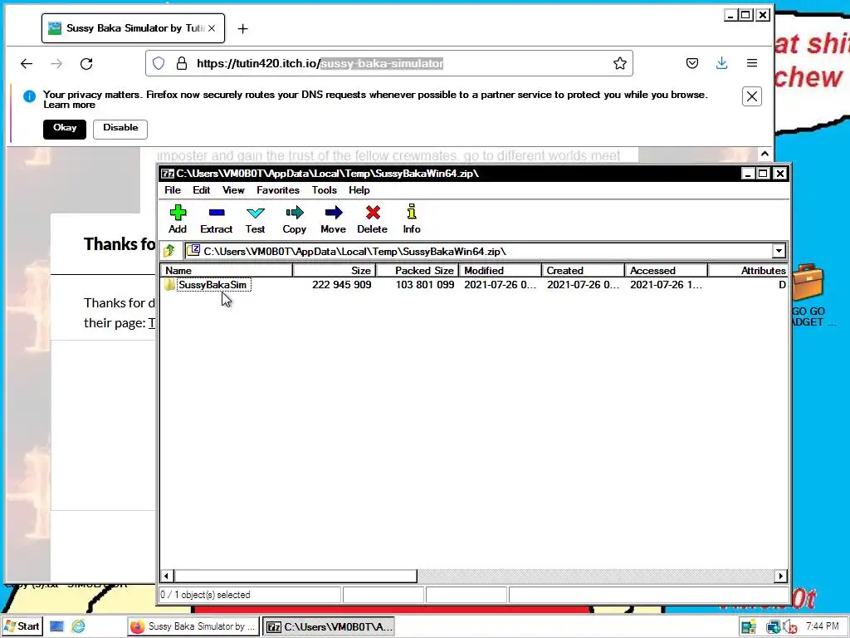The width and height of the screenshot is (850, 638).
Task: Select the Sussy Baka Simulator tab
Action: pyautogui.click(x=133, y=28)
